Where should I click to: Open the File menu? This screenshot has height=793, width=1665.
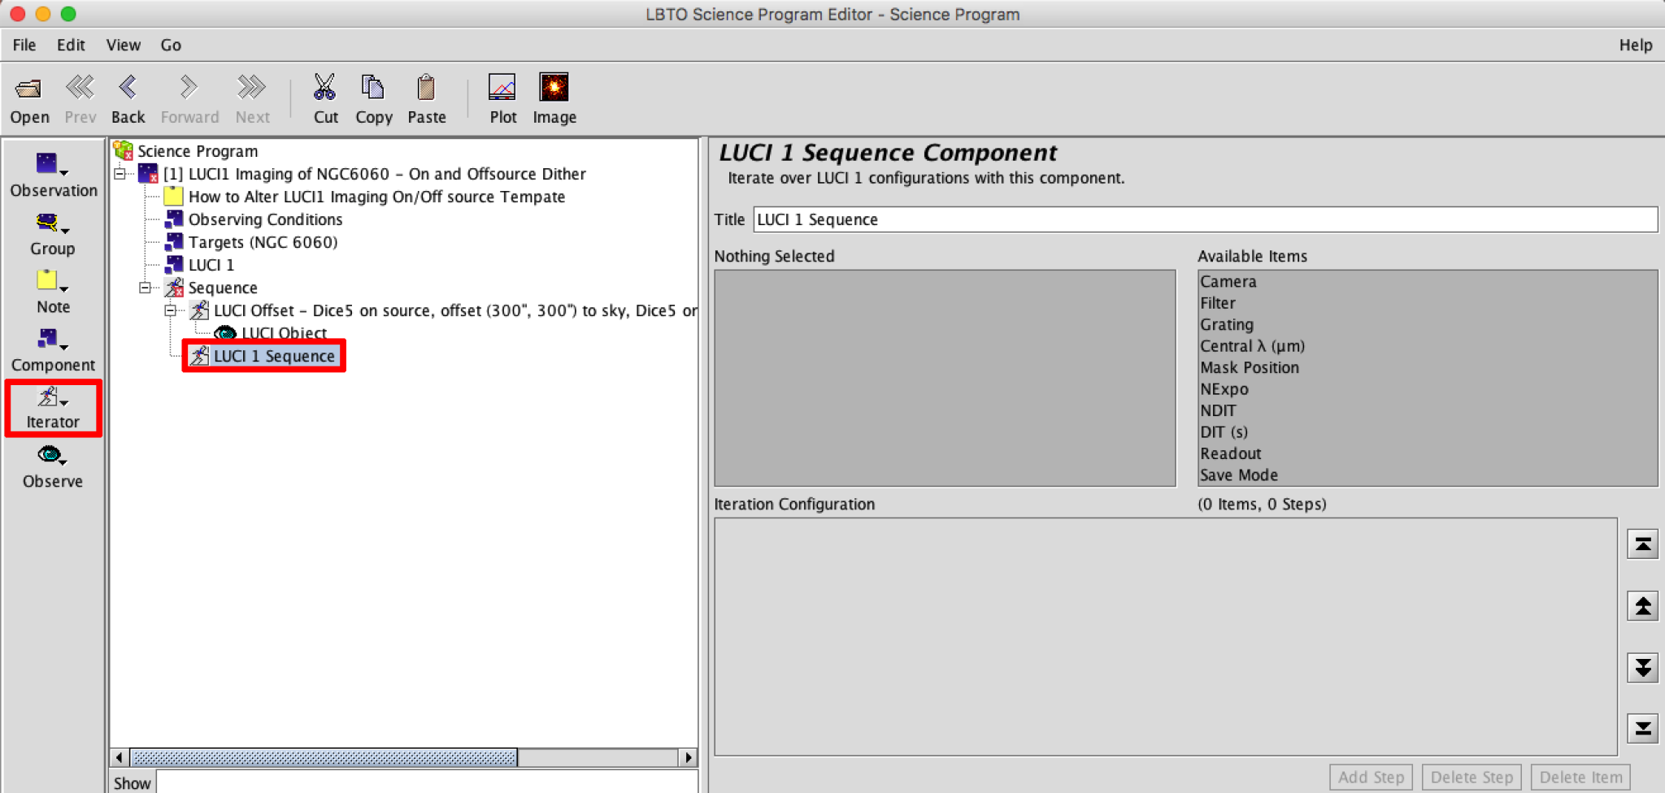click(x=24, y=45)
